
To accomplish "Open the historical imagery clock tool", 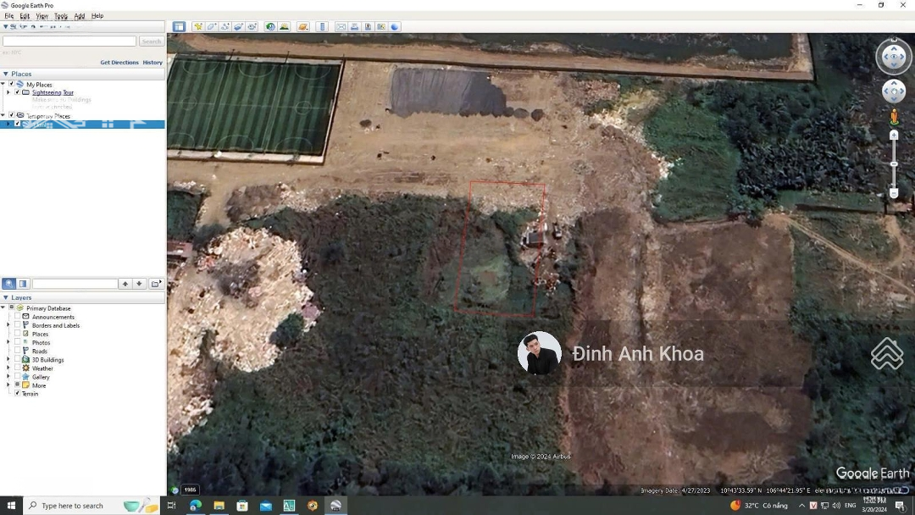I will tap(270, 27).
